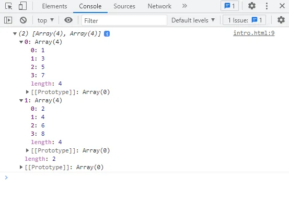Open the three-dot customize DevTools menu

267,6
